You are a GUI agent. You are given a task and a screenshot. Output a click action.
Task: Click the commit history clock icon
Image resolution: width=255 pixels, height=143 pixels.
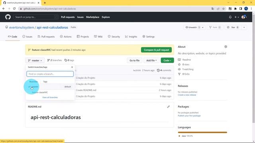(x=158, y=70)
